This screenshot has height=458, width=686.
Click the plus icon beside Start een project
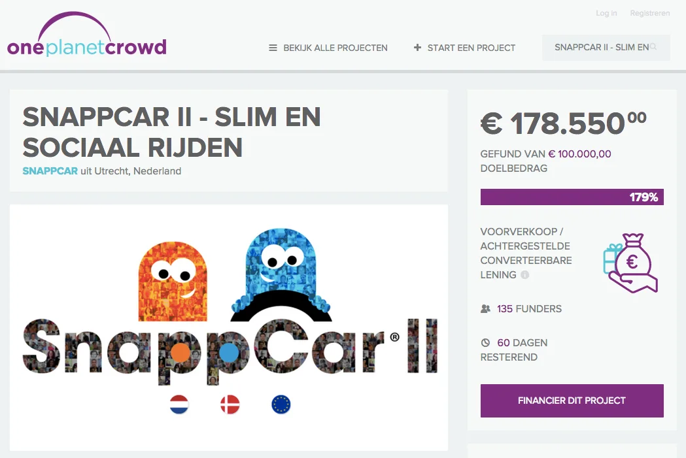pyautogui.click(x=417, y=47)
